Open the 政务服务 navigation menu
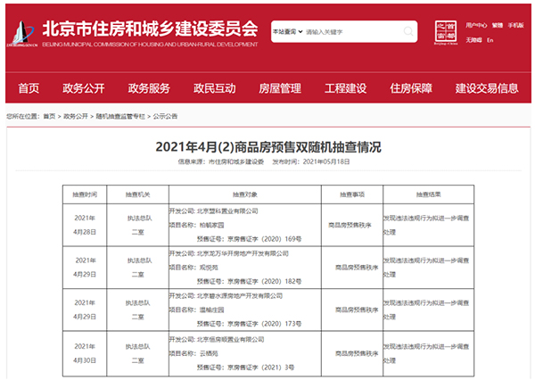This screenshot has height=380, width=535. tap(148, 88)
